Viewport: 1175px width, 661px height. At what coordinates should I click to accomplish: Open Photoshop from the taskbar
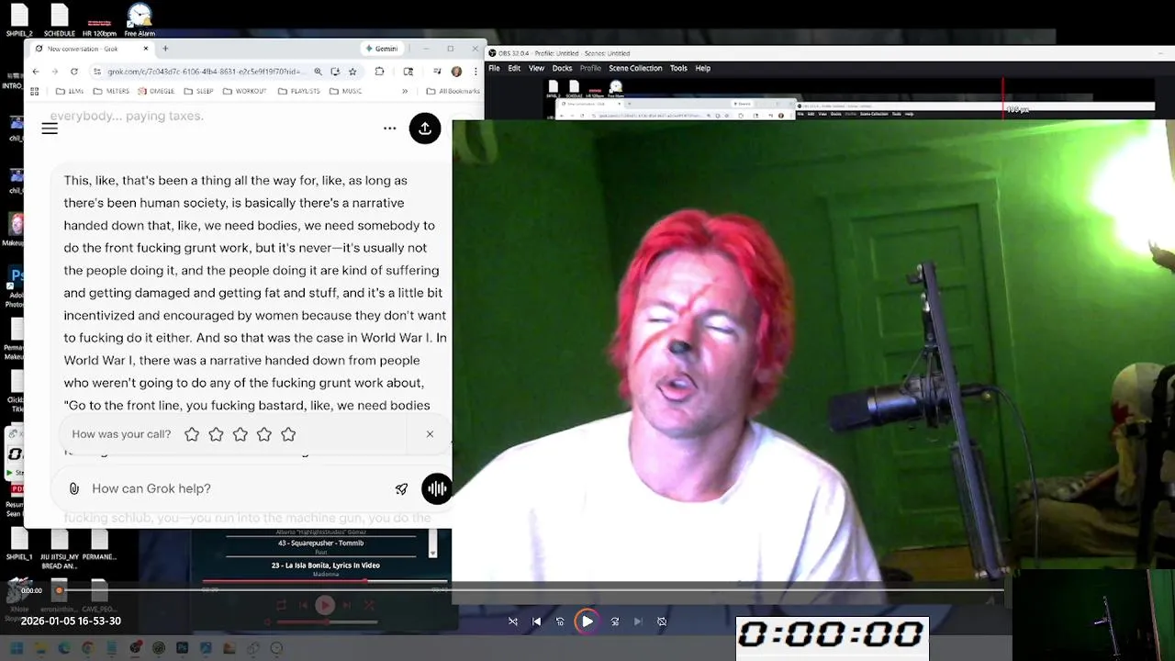coord(182,648)
